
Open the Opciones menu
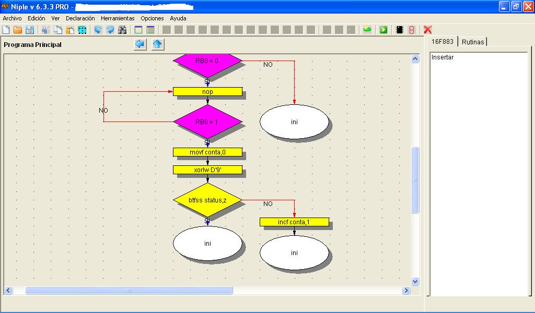[x=152, y=18]
